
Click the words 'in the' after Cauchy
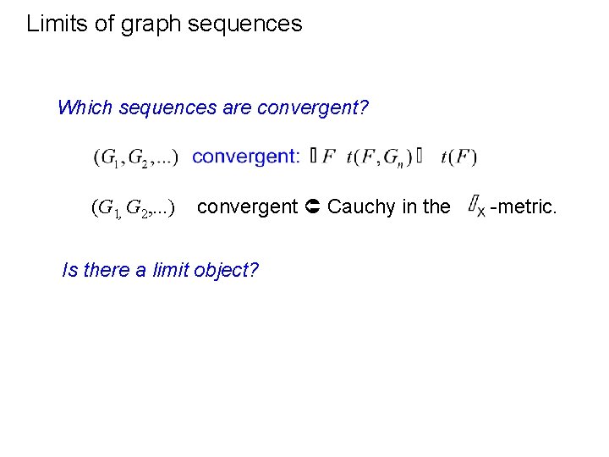tap(426, 206)
